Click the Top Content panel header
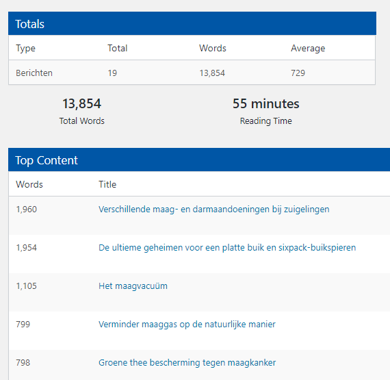The height and width of the screenshot is (380, 390). pyautogui.click(x=199, y=160)
